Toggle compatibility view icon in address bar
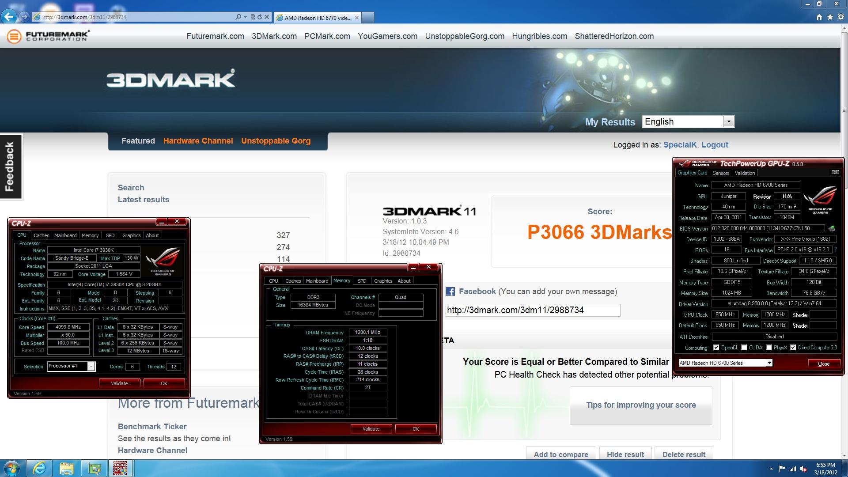The height and width of the screenshot is (477, 848). [253, 17]
